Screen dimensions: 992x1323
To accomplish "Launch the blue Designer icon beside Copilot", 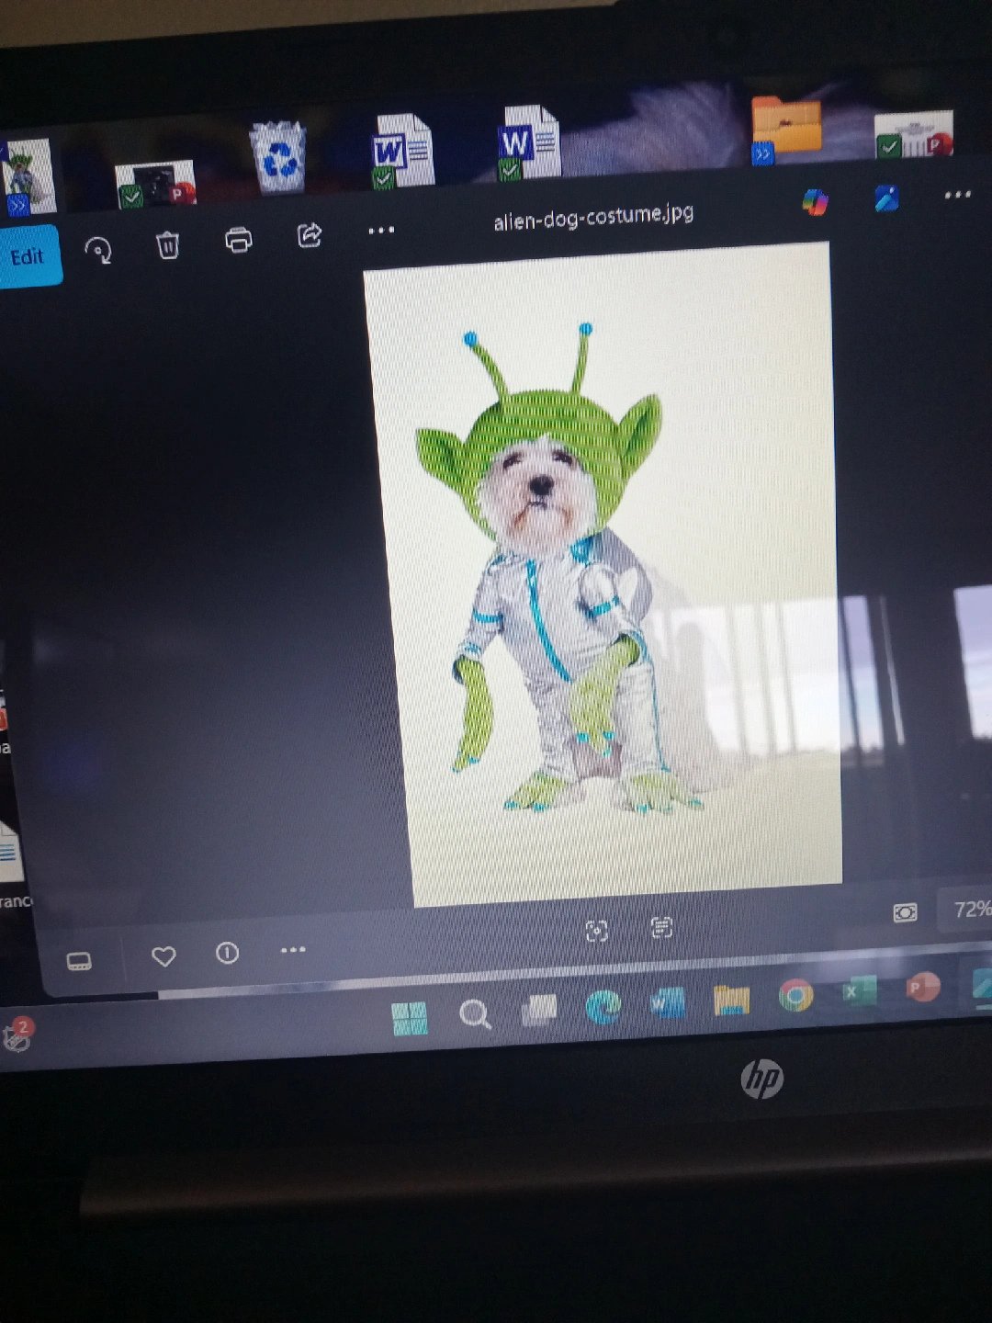I will (886, 198).
